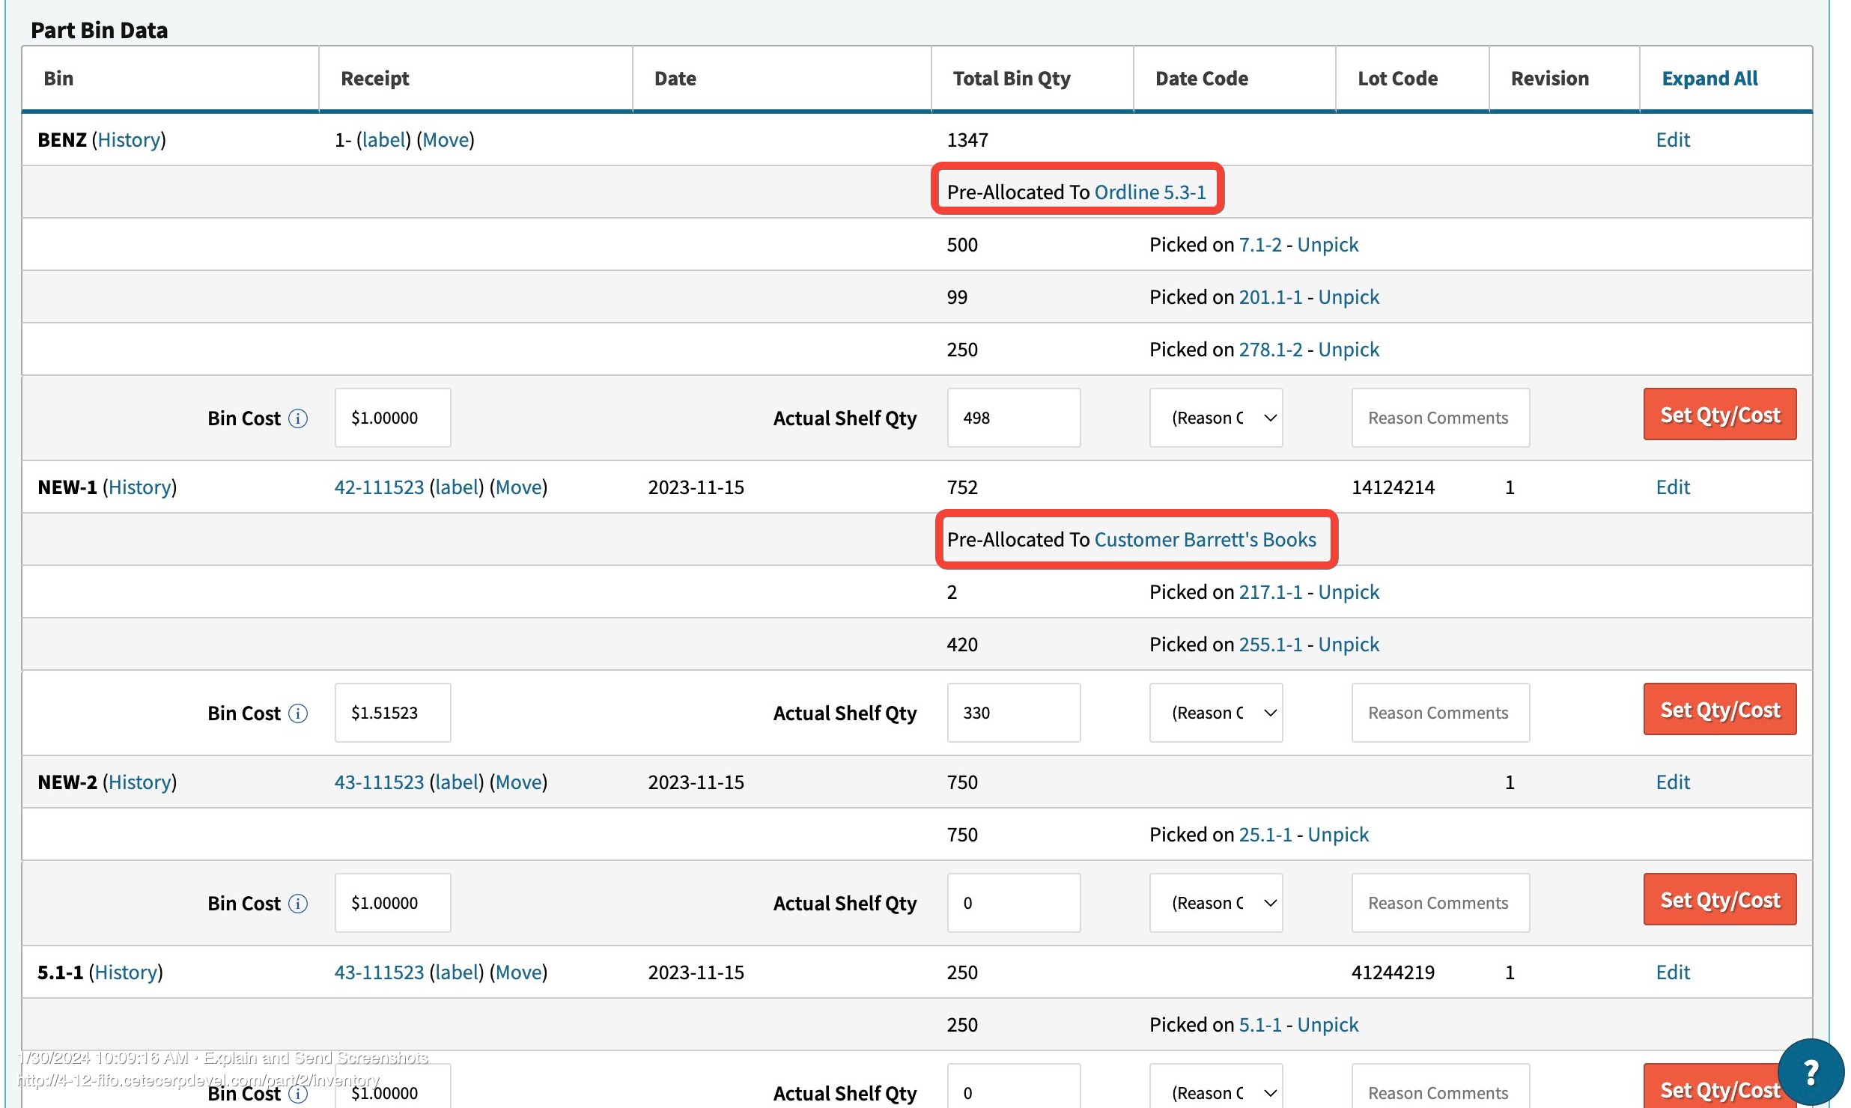Open Customer Barrett's Books link
Viewport: 1851px width, 1108px height.
click(1205, 540)
